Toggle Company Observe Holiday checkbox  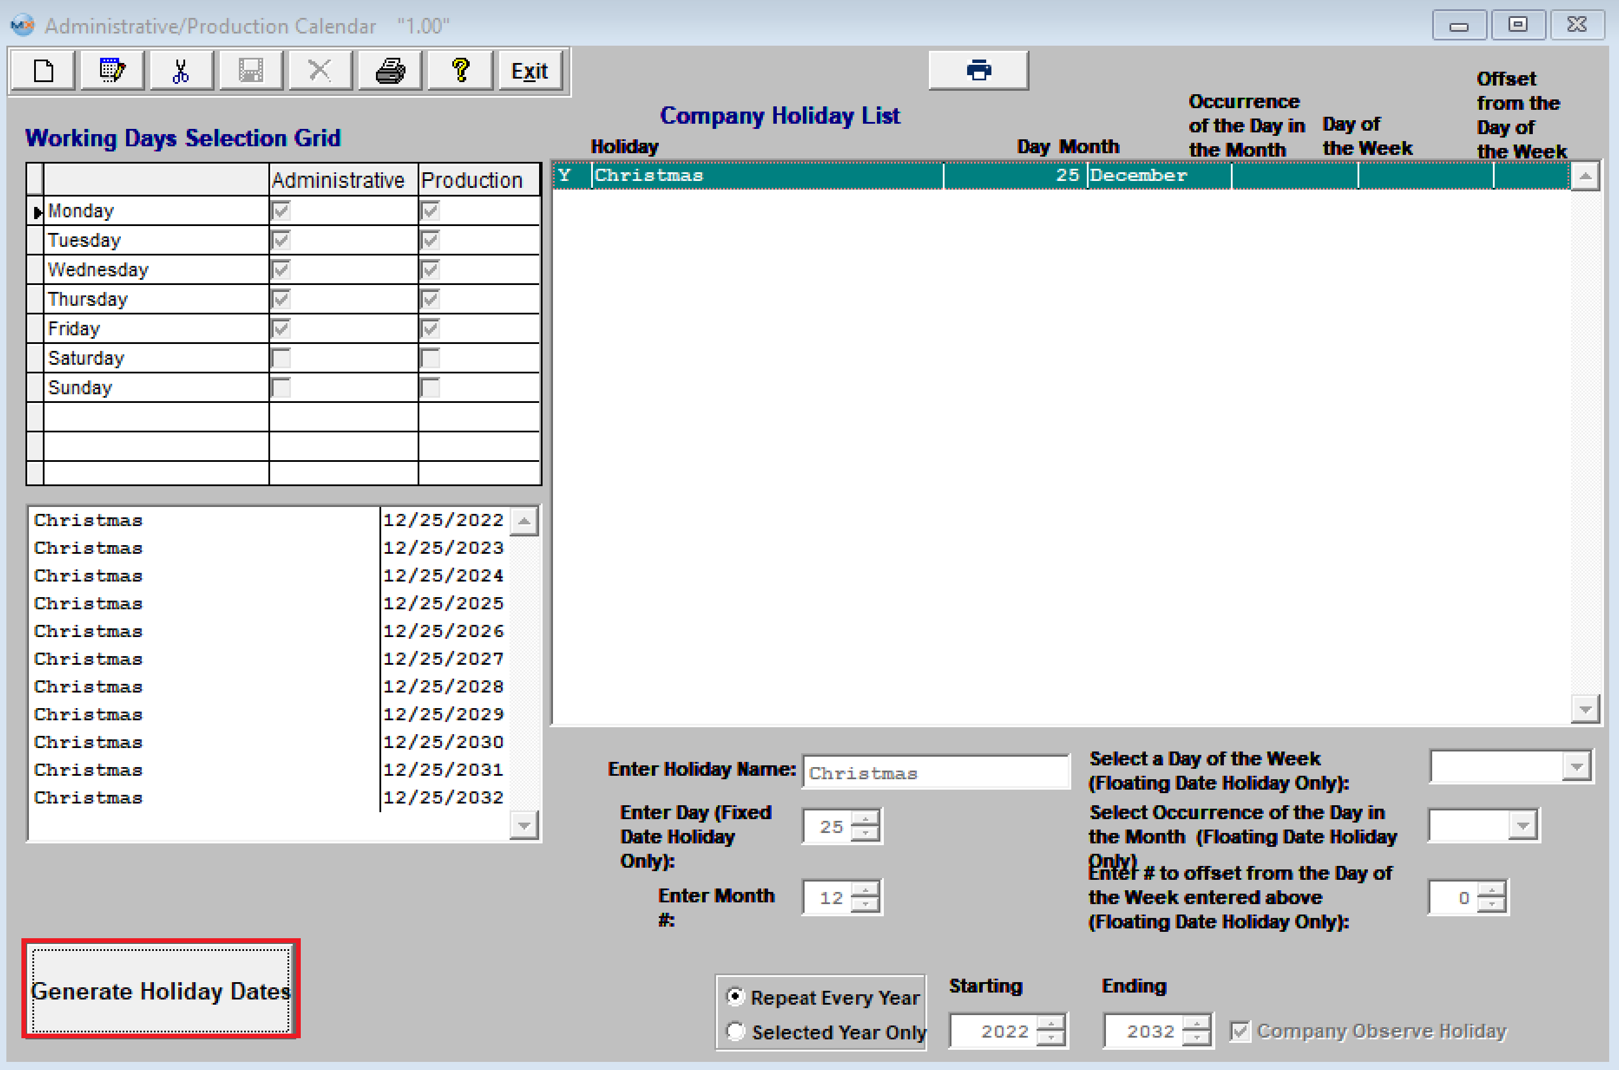[1240, 1031]
